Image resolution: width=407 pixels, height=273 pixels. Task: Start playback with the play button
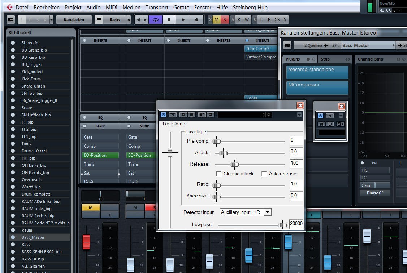coord(183,20)
